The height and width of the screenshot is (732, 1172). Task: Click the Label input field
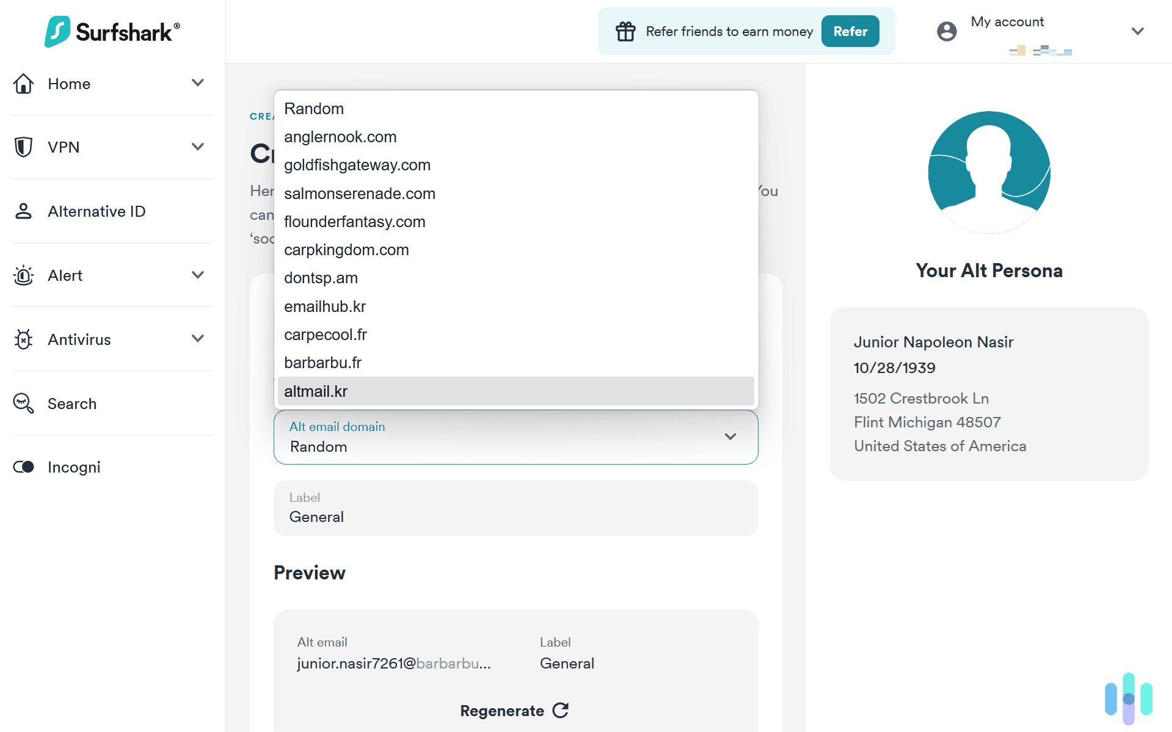click(515, 509)
